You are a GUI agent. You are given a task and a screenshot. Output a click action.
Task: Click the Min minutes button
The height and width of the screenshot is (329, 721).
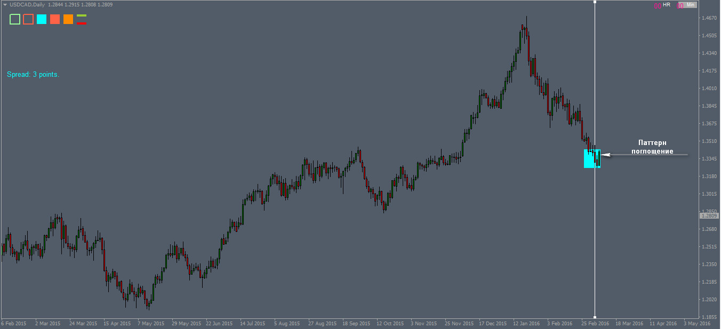coord(691,5)
